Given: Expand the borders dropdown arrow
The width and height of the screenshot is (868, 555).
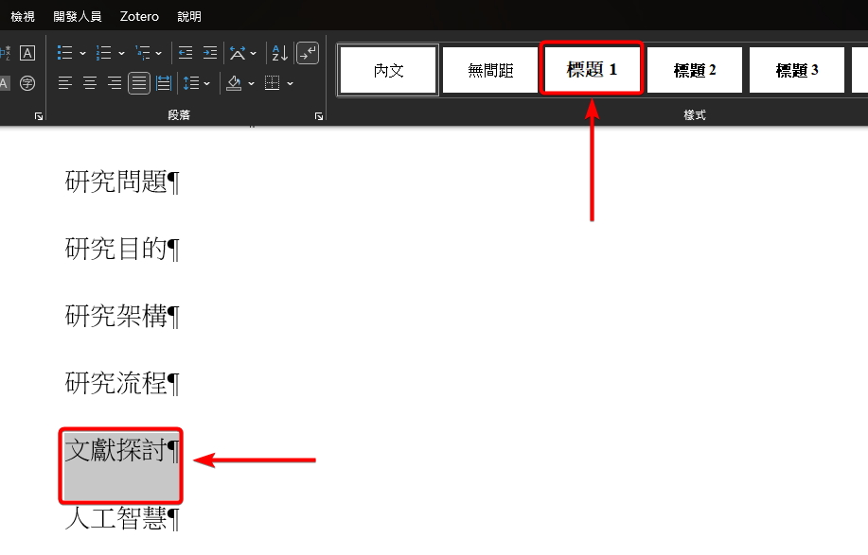Looking at the screenshot, I should (290, 83).
